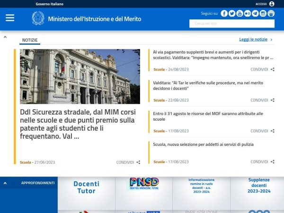Image resolution: width=284 pixels, height=213 pixels.
Task: Click share icon for 22/08/2023 news
Action: [273, 100]
